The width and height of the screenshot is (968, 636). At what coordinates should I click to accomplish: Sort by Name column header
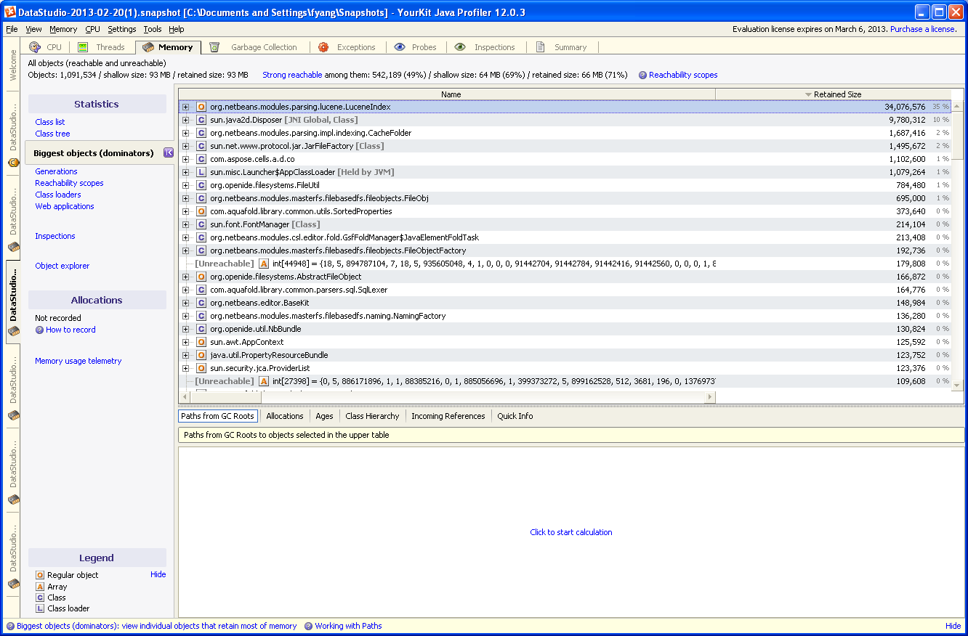447,94
